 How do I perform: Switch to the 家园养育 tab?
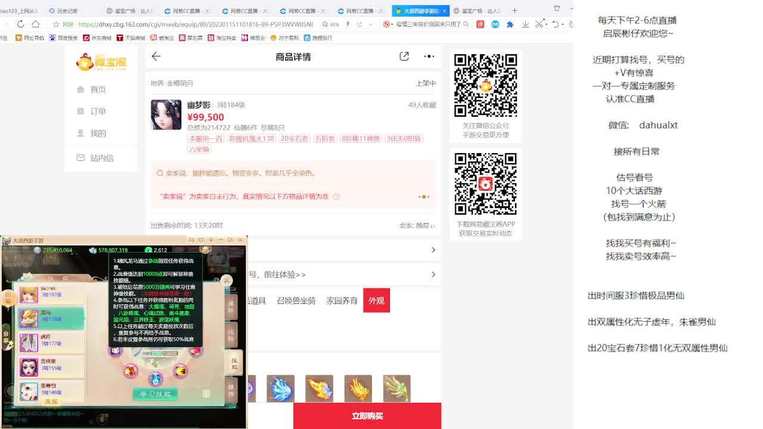[342, 301]
